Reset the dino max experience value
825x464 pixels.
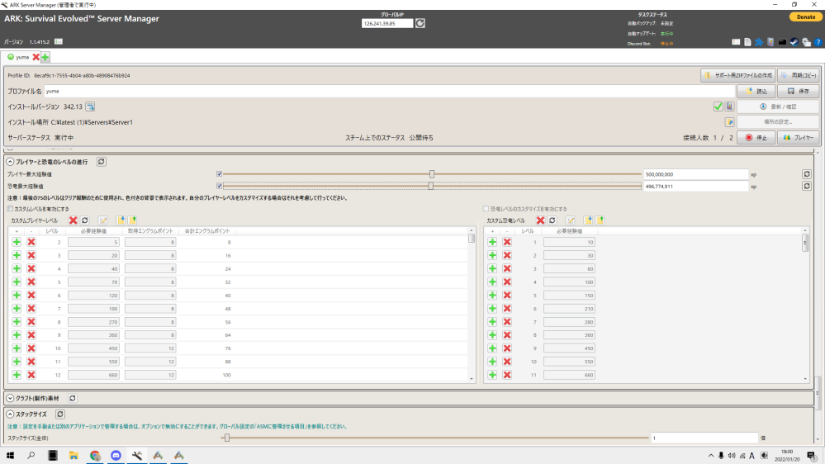click(x=807, y=187)
